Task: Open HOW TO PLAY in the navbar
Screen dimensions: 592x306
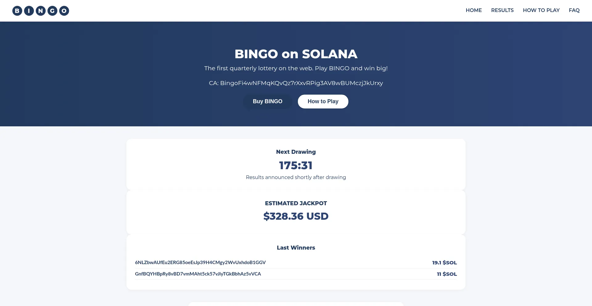Action: 541,10
